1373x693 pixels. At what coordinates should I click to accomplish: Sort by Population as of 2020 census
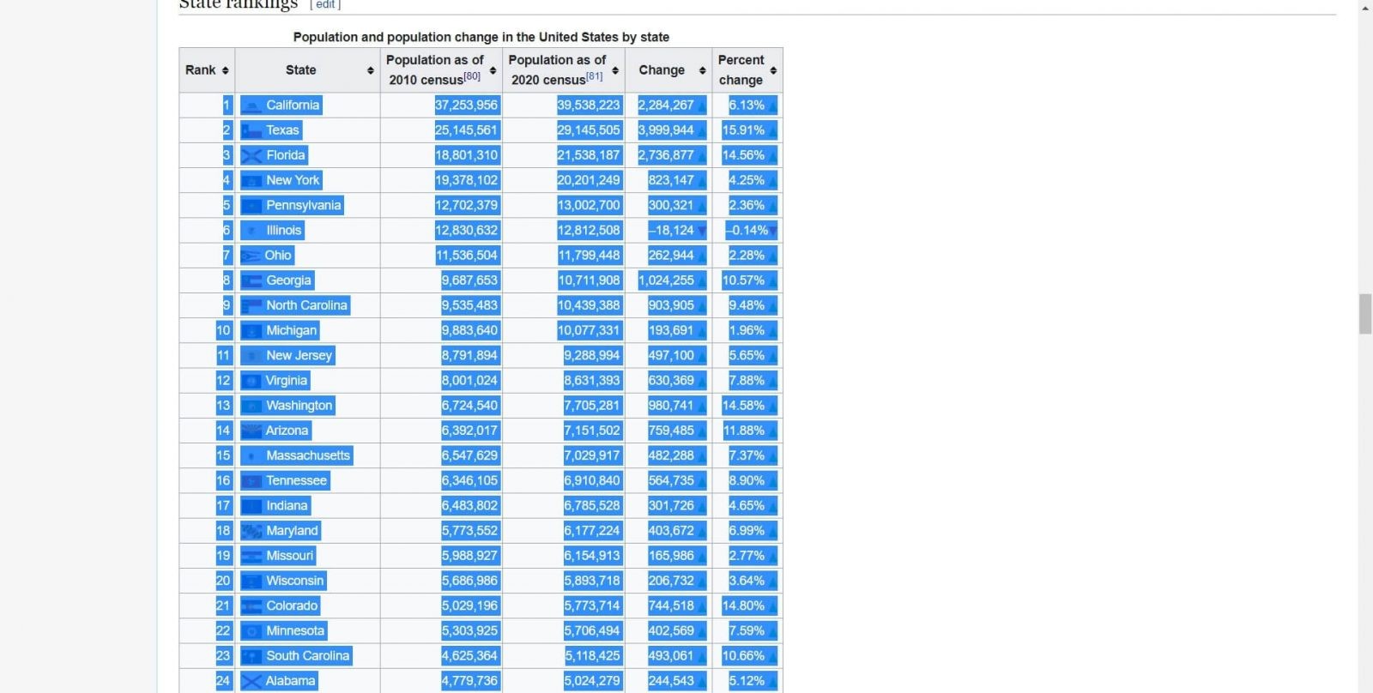coord(615,70)
